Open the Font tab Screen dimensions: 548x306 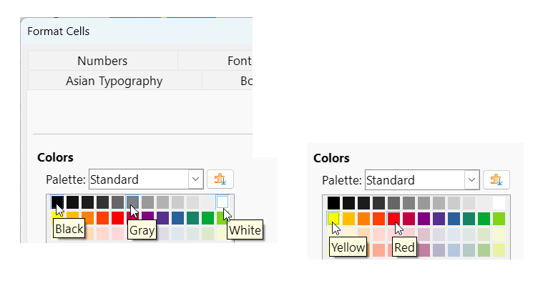pos(238,61)
